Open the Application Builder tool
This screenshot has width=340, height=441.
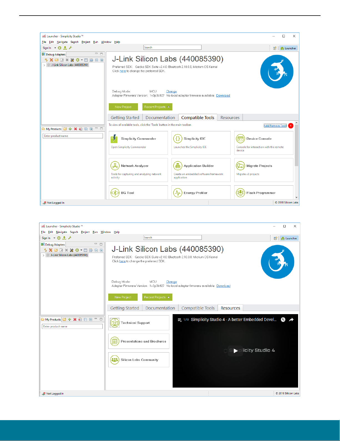tap(201, 170)
